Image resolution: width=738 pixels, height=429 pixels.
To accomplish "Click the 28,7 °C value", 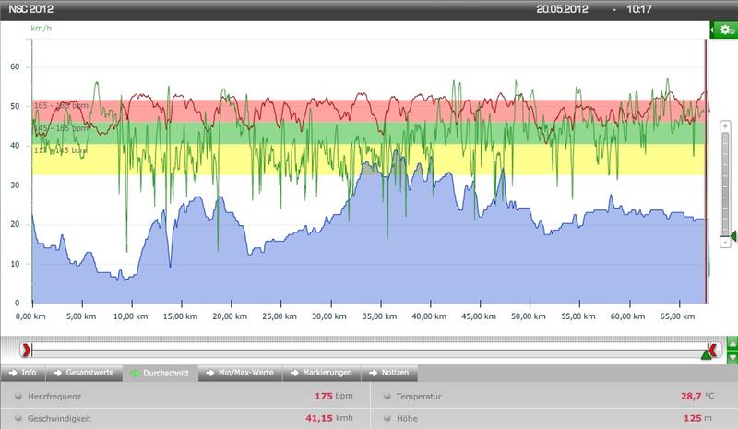I will pyautogui.click(x=697, y=396).
